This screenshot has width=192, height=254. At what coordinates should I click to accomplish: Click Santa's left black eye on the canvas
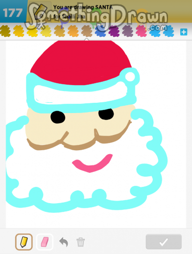click(x=58, y=117)
